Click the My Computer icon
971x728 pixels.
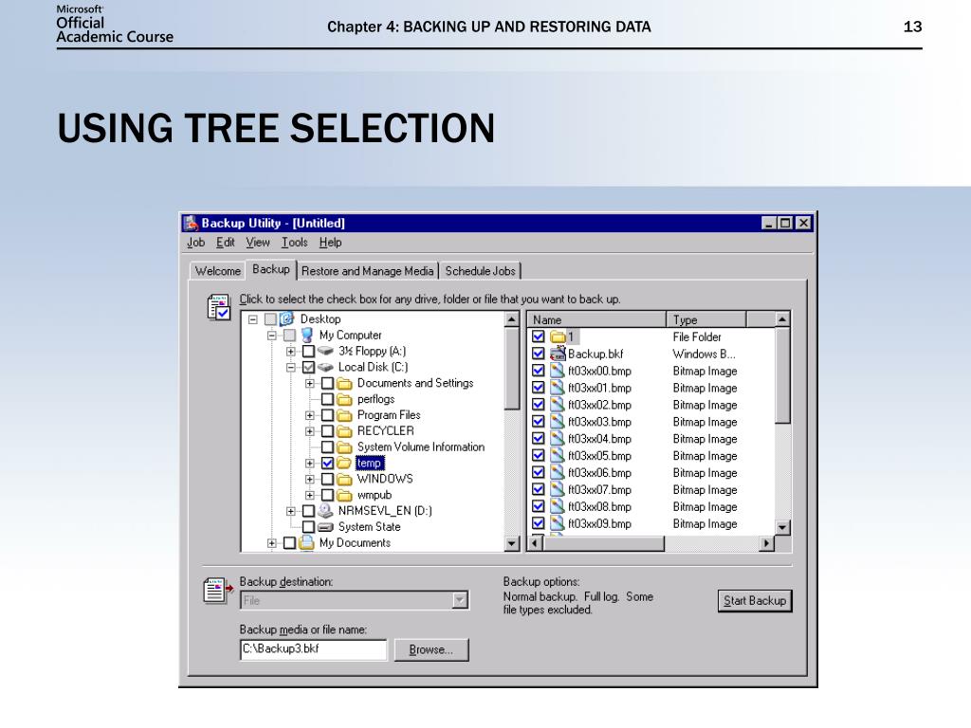pyautogui.click(x=306, y=335)
